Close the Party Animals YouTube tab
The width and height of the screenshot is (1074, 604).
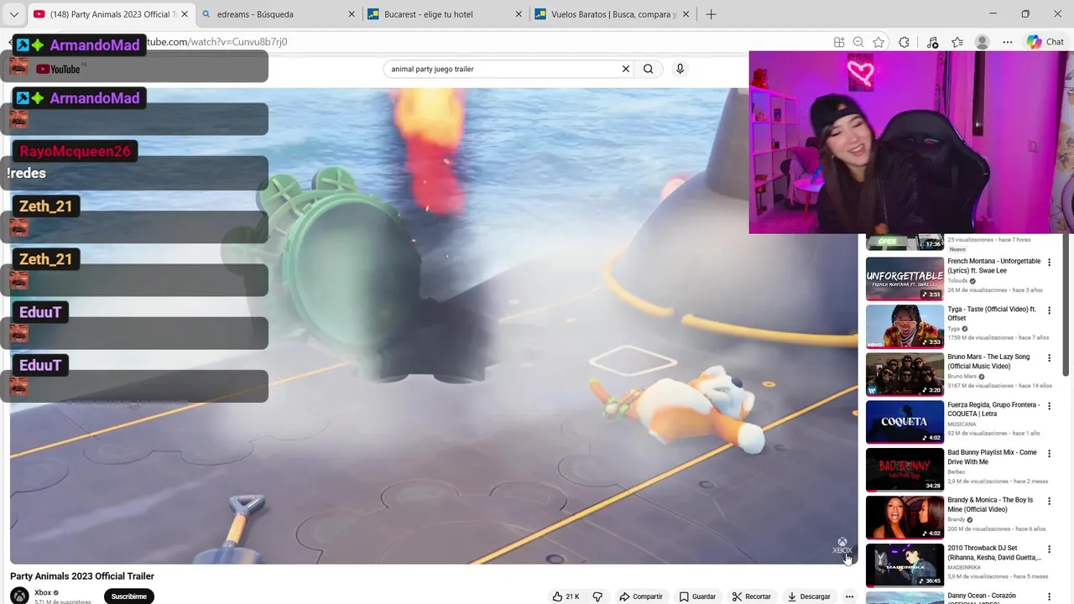point(184,14)
